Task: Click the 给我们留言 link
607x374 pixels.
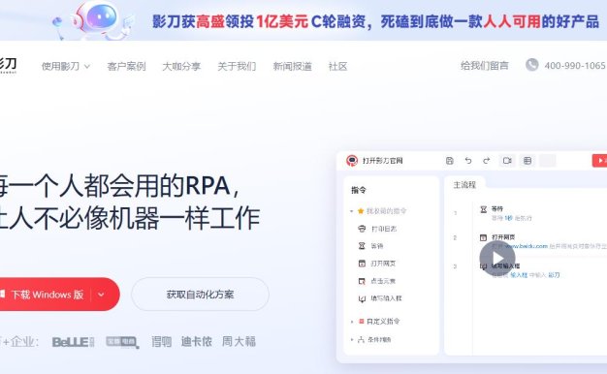Action: (x=484, y=65)
